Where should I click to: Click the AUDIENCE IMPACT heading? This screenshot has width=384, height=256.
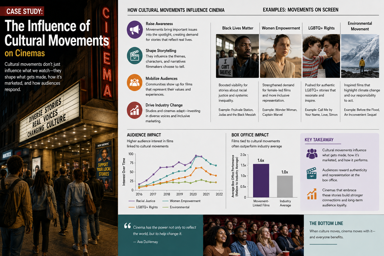point(144,135)
